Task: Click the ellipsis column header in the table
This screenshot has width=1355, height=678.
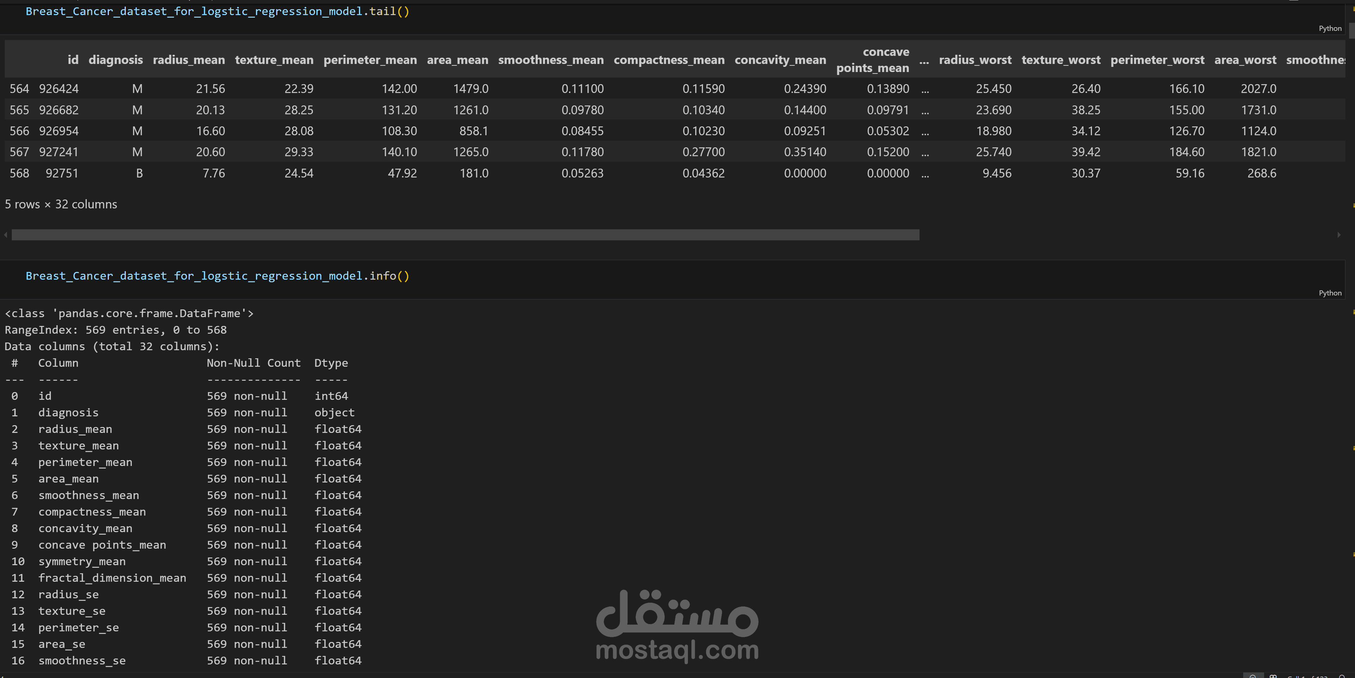Action: click(x=924, y=61)
